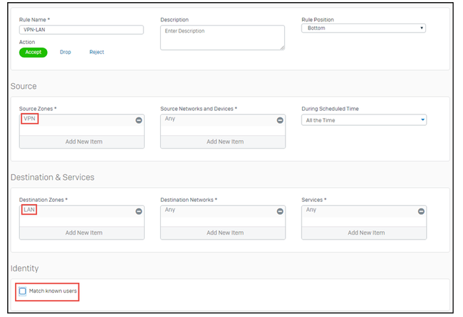The height and width of the screenshot is (317, 463).
Task: Choose the Reject action
Action: pos(97,52)
